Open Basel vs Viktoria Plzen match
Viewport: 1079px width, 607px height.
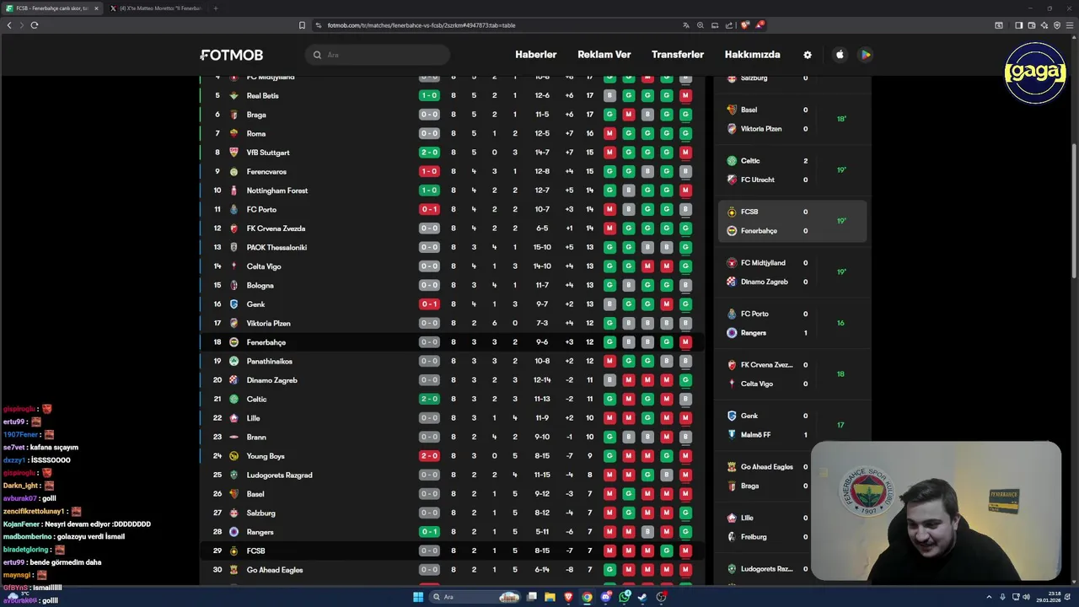(x=792, y=119)
